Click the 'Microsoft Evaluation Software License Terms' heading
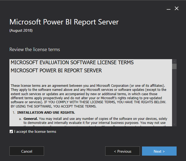The height and width of the screenshot is (161, 186). coord(72,63)
